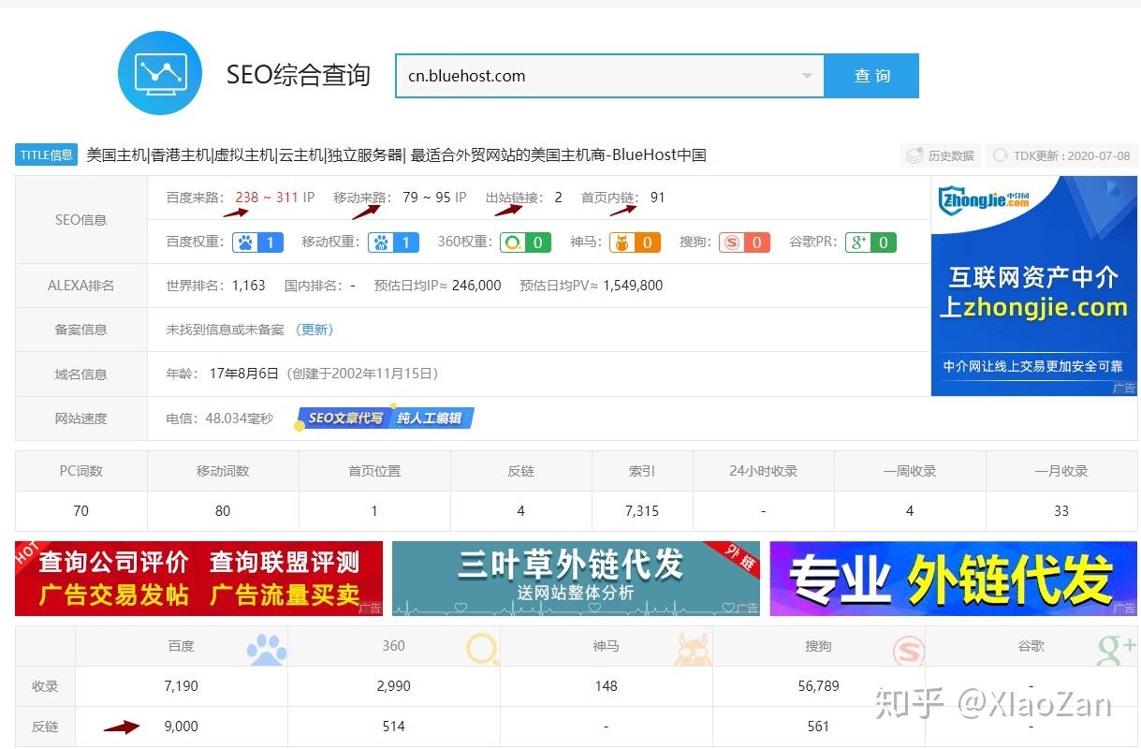This screenshot has width=1141, height=749.
Task: Click the TDK更新 refresh button
Action: tap(1062, 155)
